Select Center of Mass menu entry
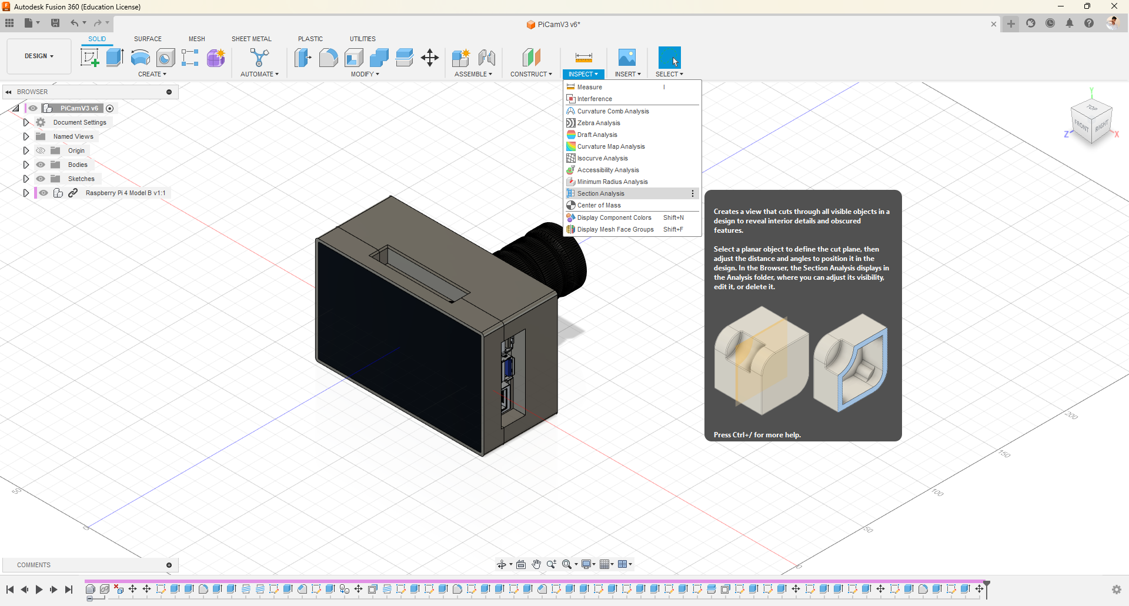This screenshot has width=1129, height=606. (x=599, y=205)
